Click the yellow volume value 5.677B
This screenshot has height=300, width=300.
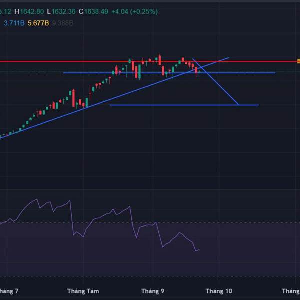pos(38,23)
